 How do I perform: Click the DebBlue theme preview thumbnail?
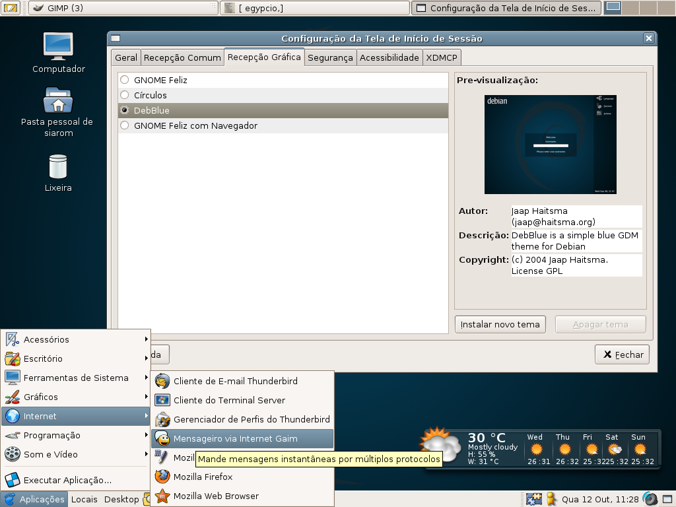550,145
